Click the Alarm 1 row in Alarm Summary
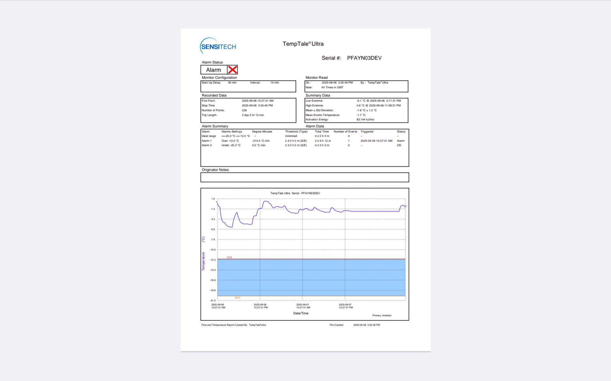Image resolution: width=611 pixels, height=381 pixels. [207, 141]
